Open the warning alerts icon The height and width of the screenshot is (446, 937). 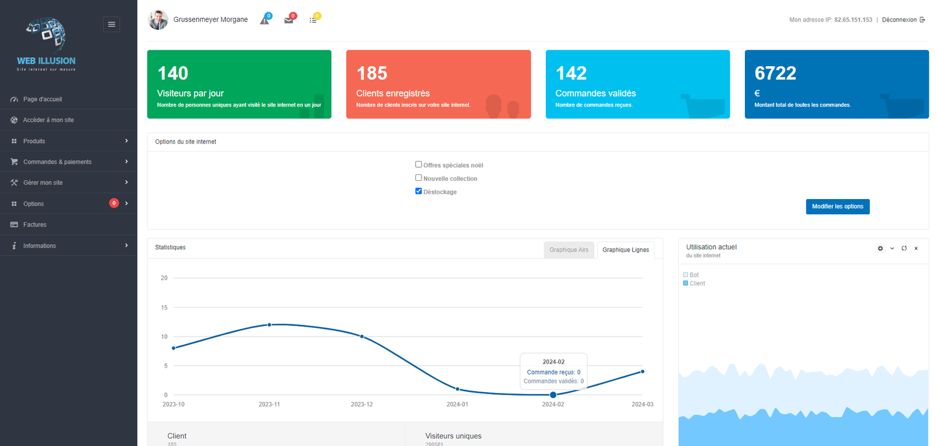point(265,20)
